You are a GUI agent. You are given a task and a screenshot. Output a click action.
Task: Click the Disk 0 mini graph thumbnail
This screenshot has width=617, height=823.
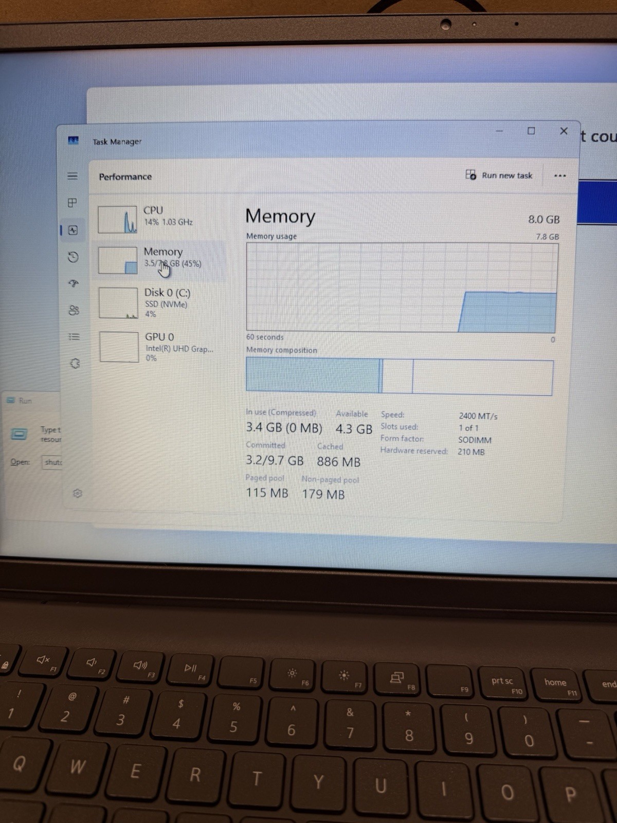[119, 303]
